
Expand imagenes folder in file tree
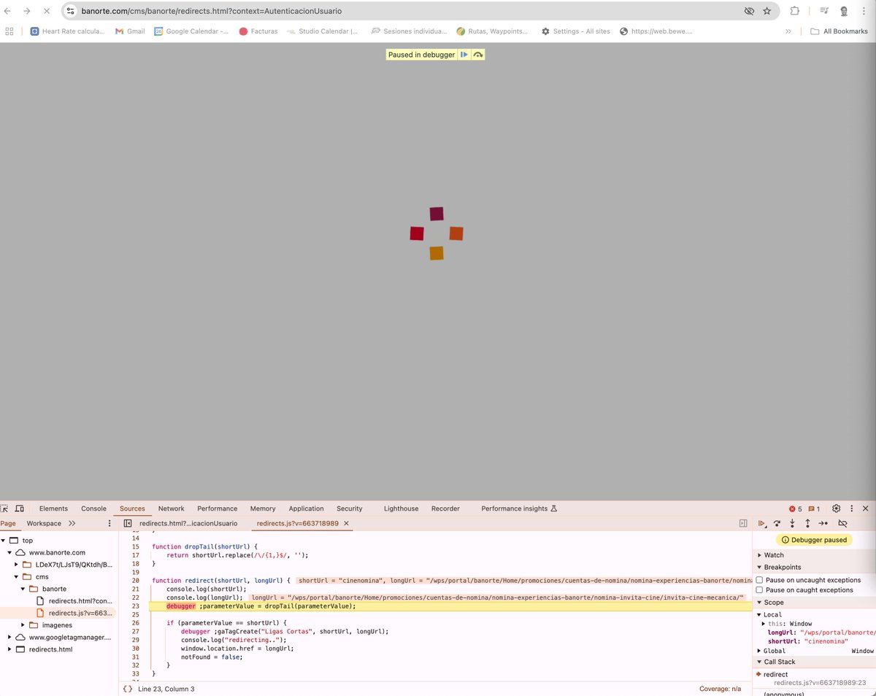pos(23,625)
